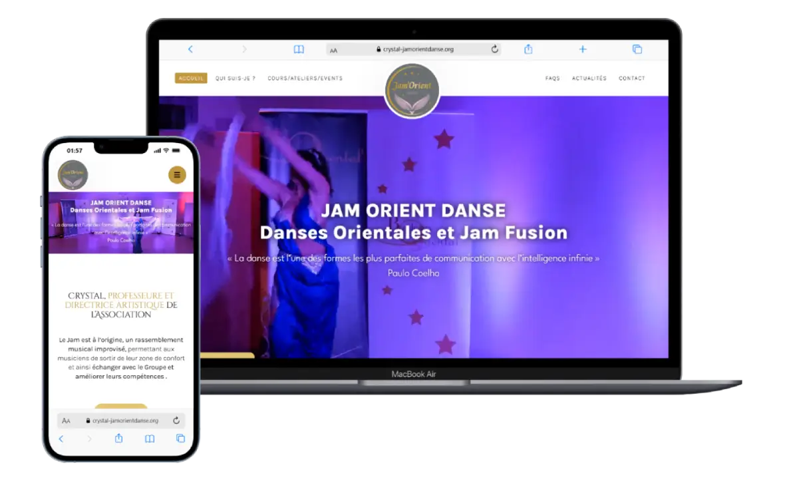Tap the share icon in the phone's bottom toolbar
The height and width of the screenshot is (479, 785).
pos(119,438)
